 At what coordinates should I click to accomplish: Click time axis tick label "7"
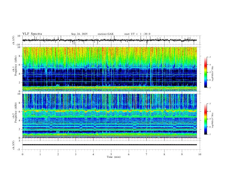[147, 154]
